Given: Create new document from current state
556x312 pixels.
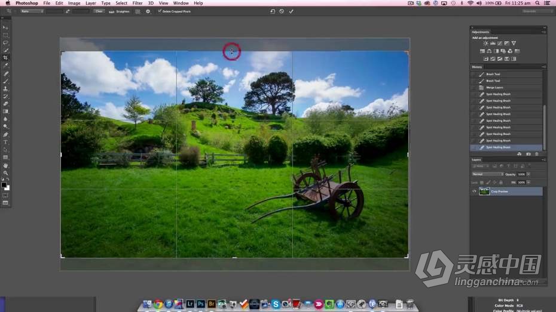Looking at the screenshot, I should coord(519,154).
